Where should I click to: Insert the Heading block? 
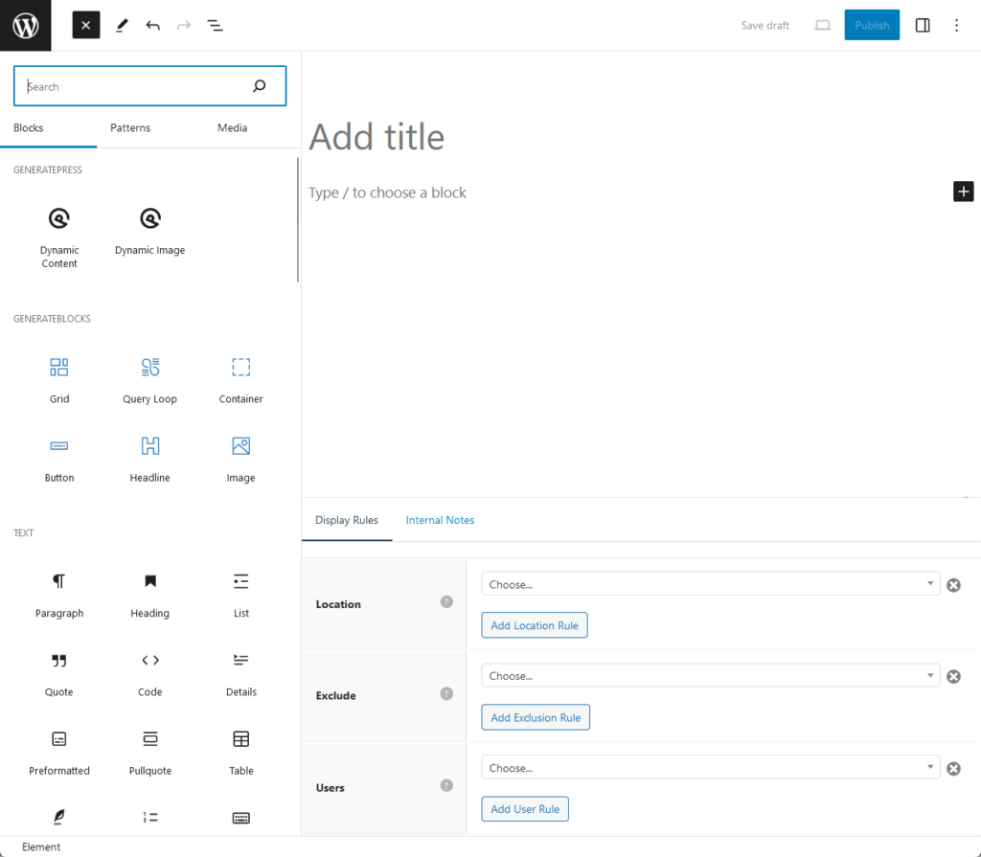[x=150, y=595]
